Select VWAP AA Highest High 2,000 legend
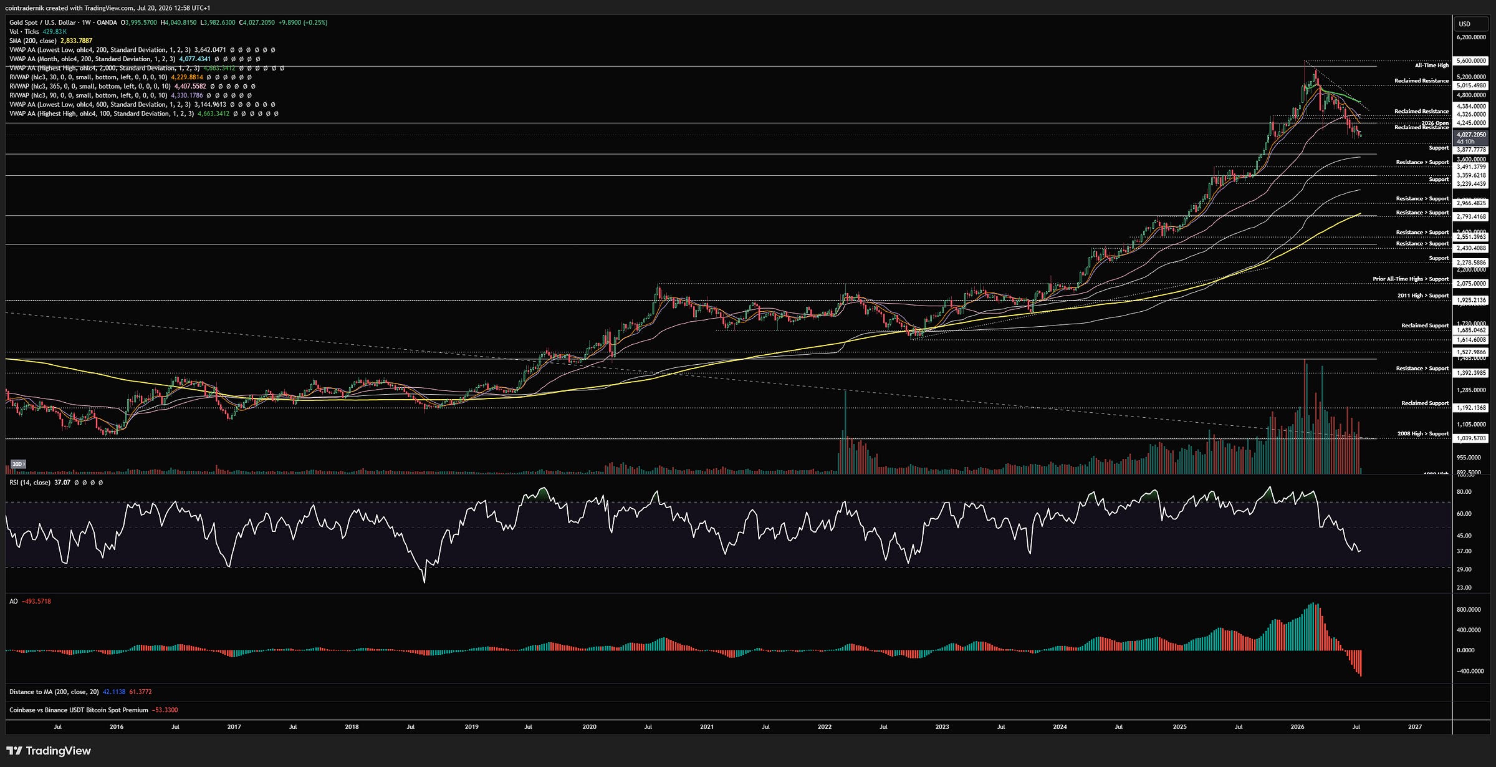 coord(146,68)
